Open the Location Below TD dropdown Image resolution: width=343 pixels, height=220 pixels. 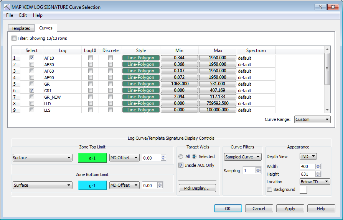(315, 182)
